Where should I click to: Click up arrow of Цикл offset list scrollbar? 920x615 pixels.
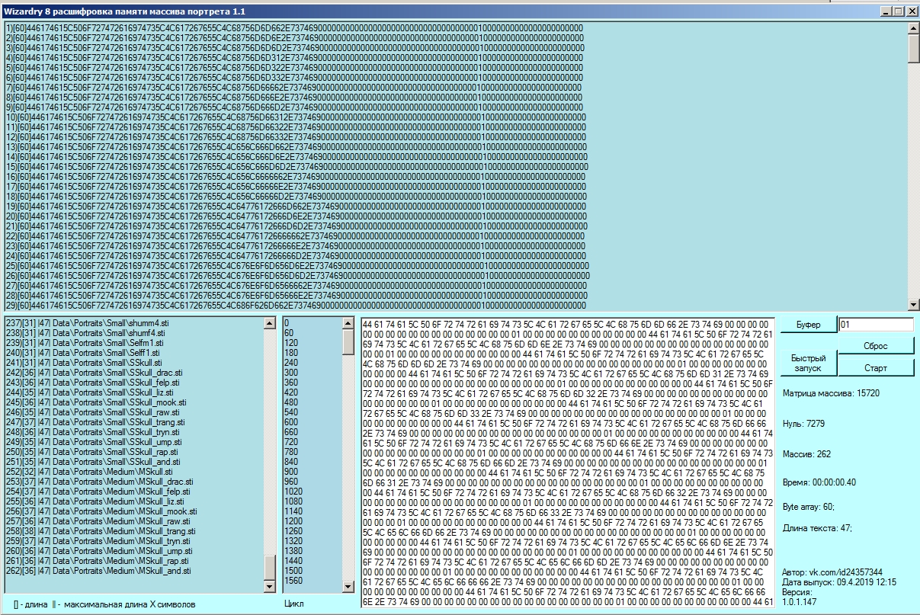coord(348,323)
